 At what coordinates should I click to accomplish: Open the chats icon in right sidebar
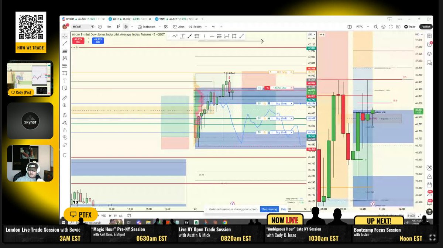(x=429, y=63)
